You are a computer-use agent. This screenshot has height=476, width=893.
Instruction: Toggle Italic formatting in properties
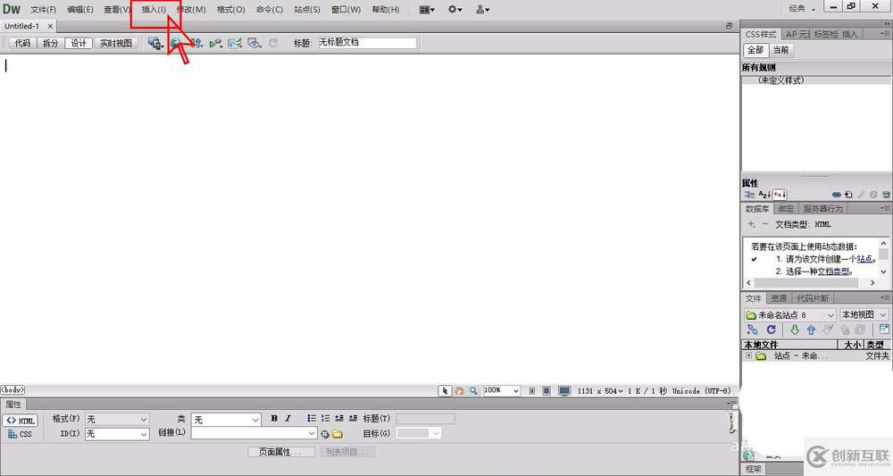[288, 419]
